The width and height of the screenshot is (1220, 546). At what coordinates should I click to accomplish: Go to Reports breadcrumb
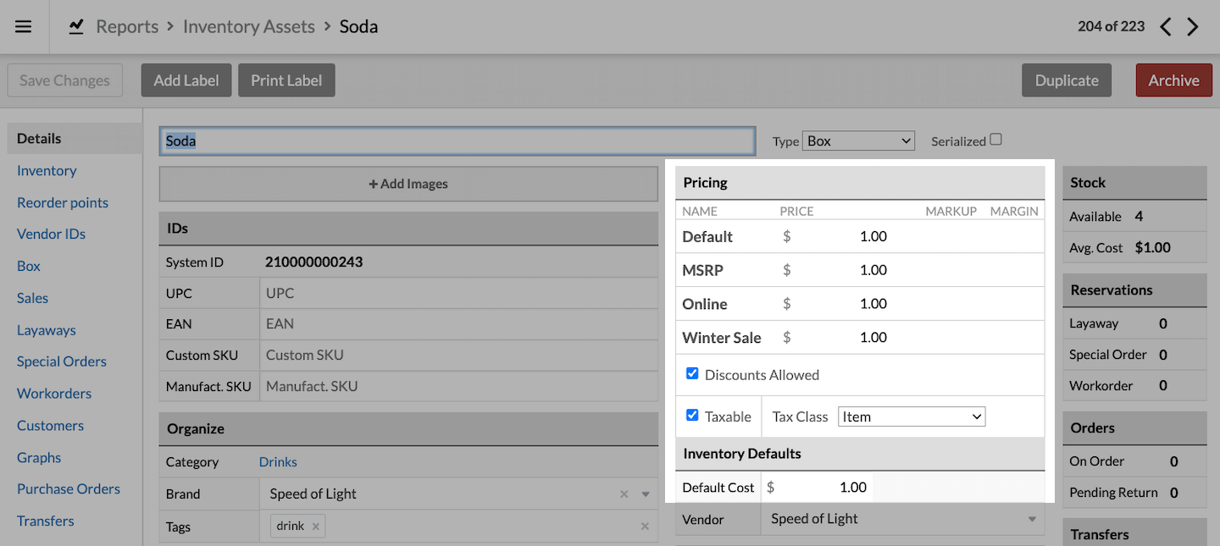tap(127, 27)
